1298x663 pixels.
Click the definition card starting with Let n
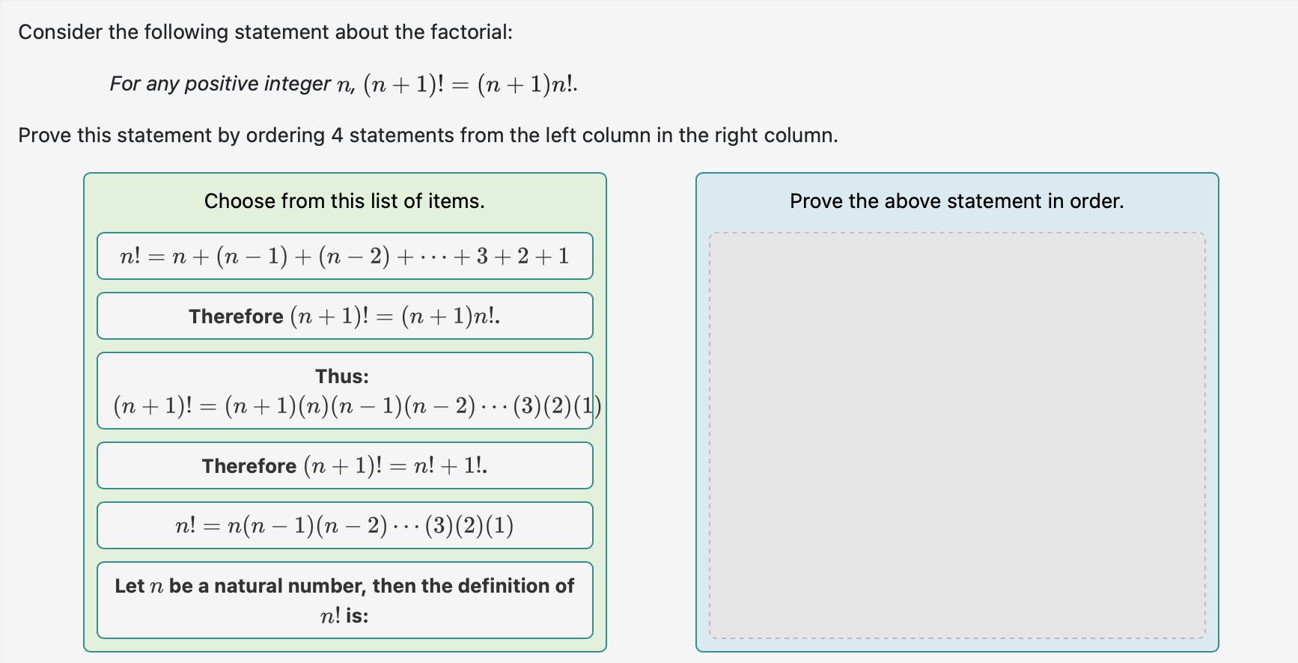coord(344,600)
